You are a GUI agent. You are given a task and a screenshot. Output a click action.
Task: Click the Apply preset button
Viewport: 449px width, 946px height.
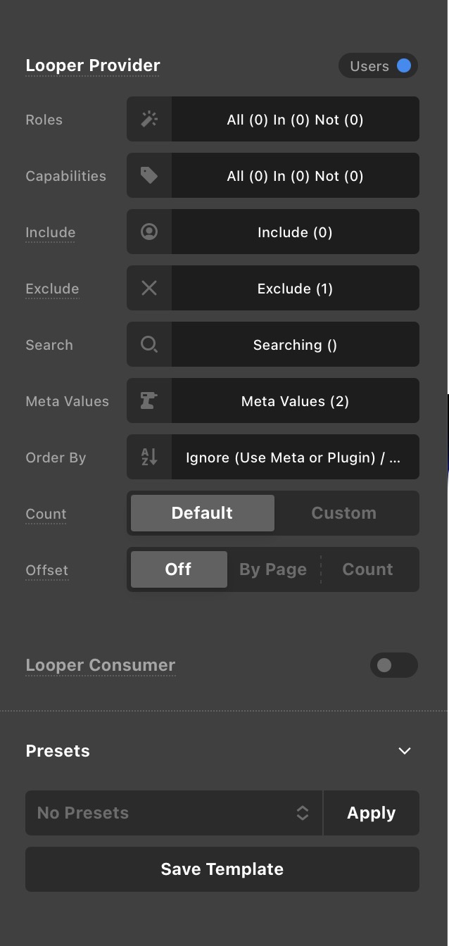click(372, 813)
